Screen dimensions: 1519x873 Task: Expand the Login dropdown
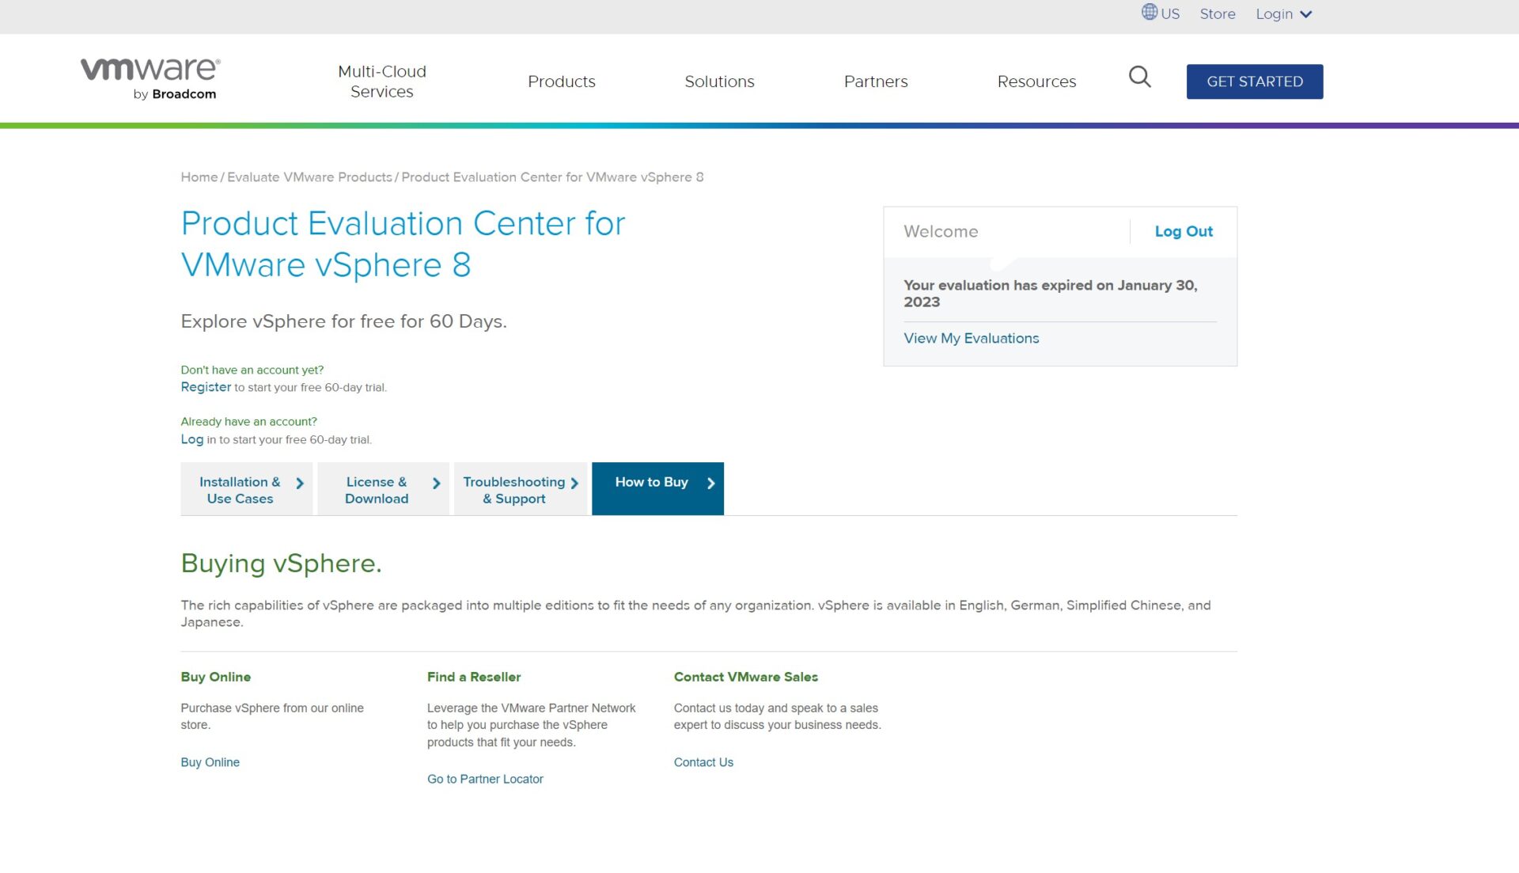1282,13
